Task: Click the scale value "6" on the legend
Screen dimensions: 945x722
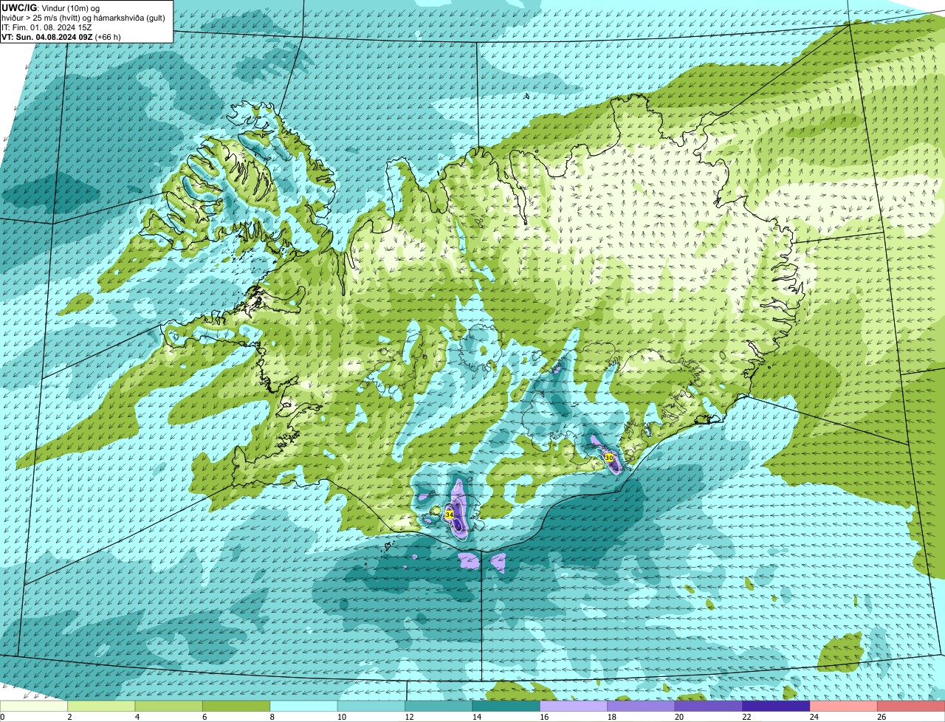Action: coord(204,717)
